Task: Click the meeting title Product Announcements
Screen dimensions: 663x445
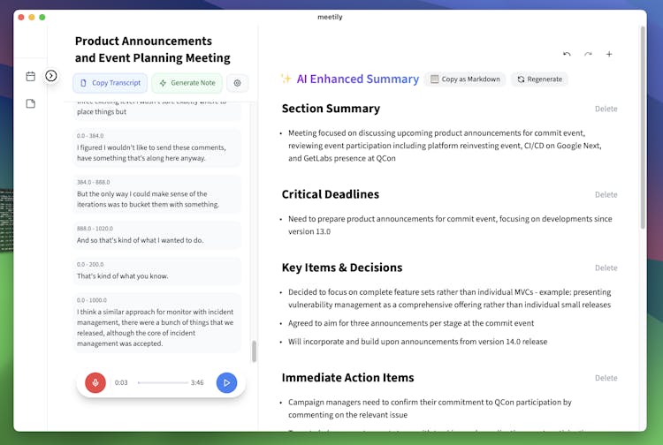Action: (153, 49)
